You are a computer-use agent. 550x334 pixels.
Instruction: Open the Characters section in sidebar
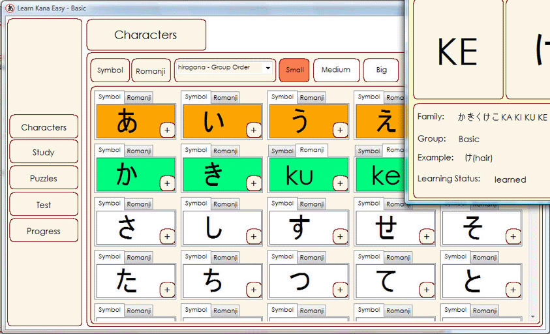click(44, 127)
